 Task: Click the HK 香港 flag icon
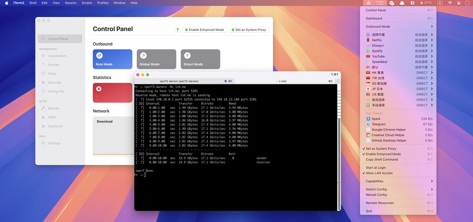point(368,73)
